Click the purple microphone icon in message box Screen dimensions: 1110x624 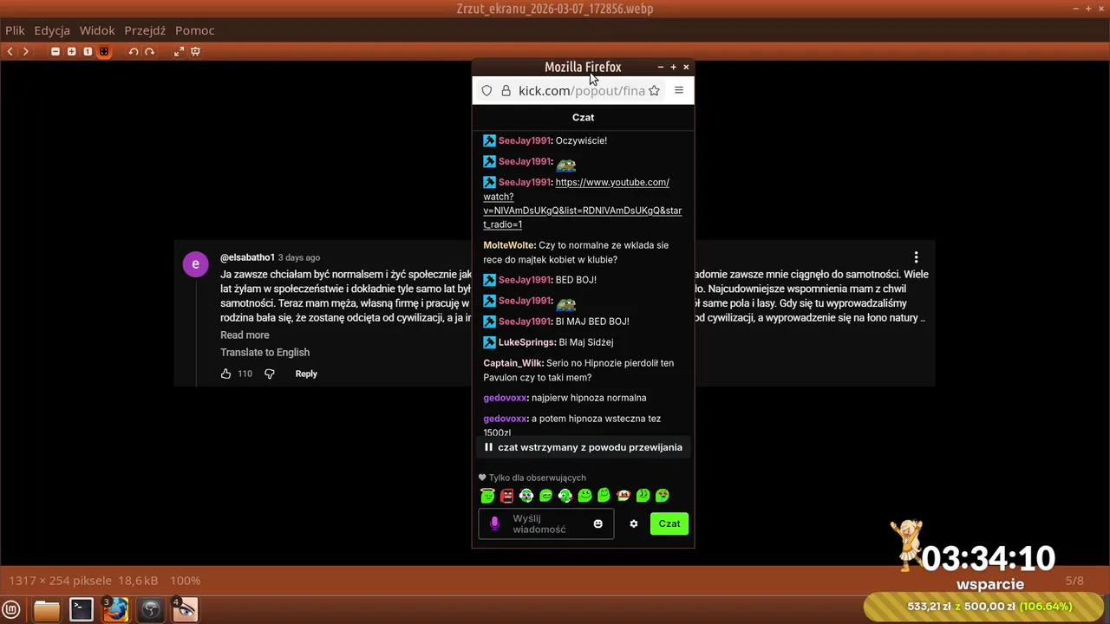494,523
